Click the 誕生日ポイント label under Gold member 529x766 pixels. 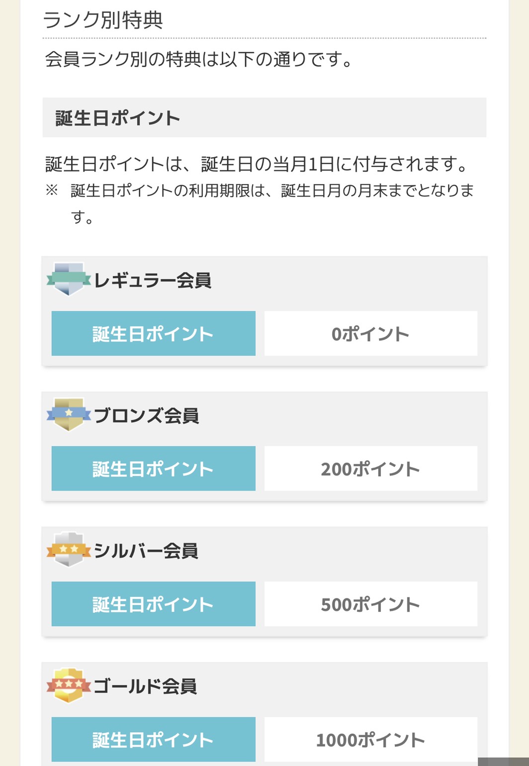tap(154, 739)
